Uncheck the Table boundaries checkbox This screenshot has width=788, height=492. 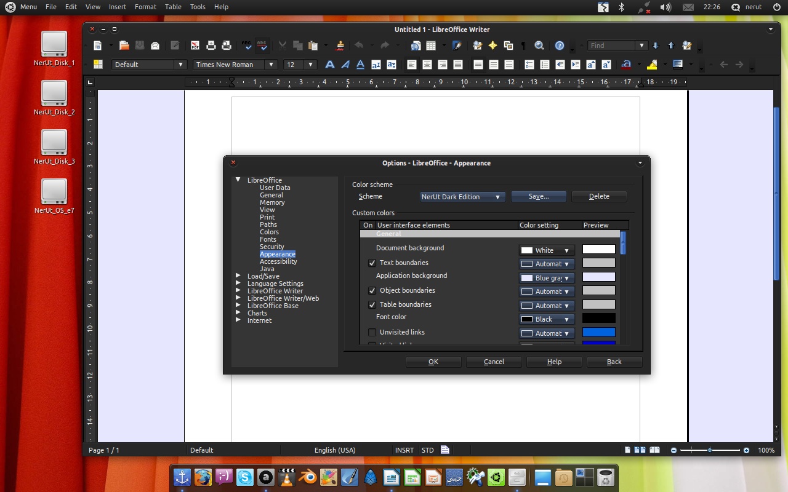pyautogui.click(x=372, y=304)
